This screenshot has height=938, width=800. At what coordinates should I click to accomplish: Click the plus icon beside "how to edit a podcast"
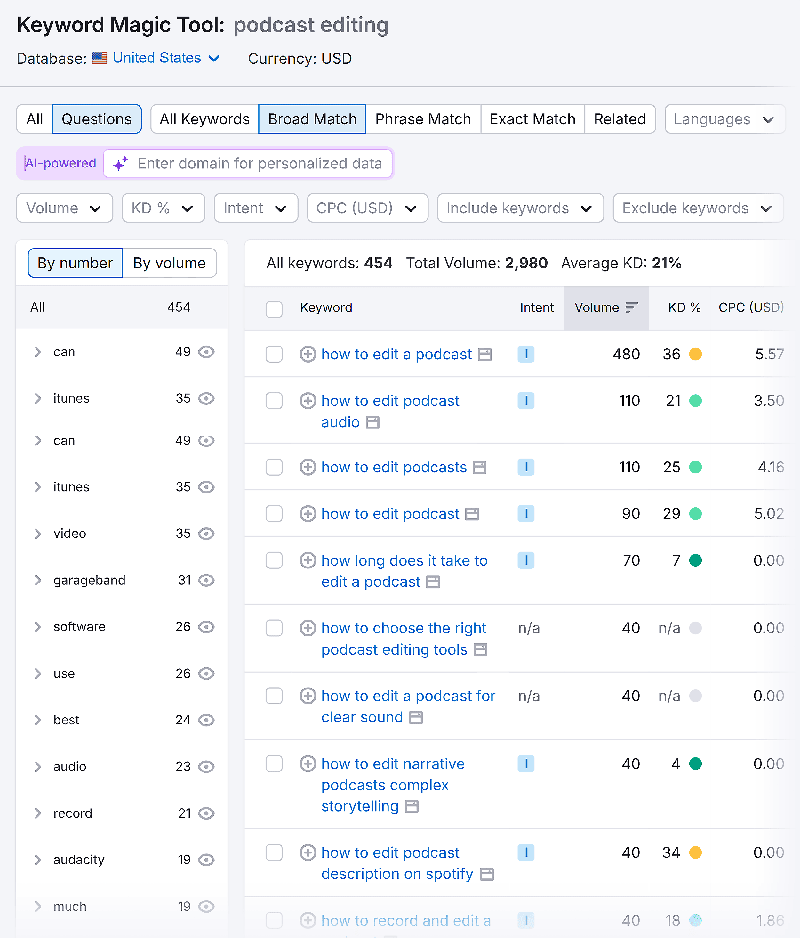pyautogui.click(x=308, y=355)
